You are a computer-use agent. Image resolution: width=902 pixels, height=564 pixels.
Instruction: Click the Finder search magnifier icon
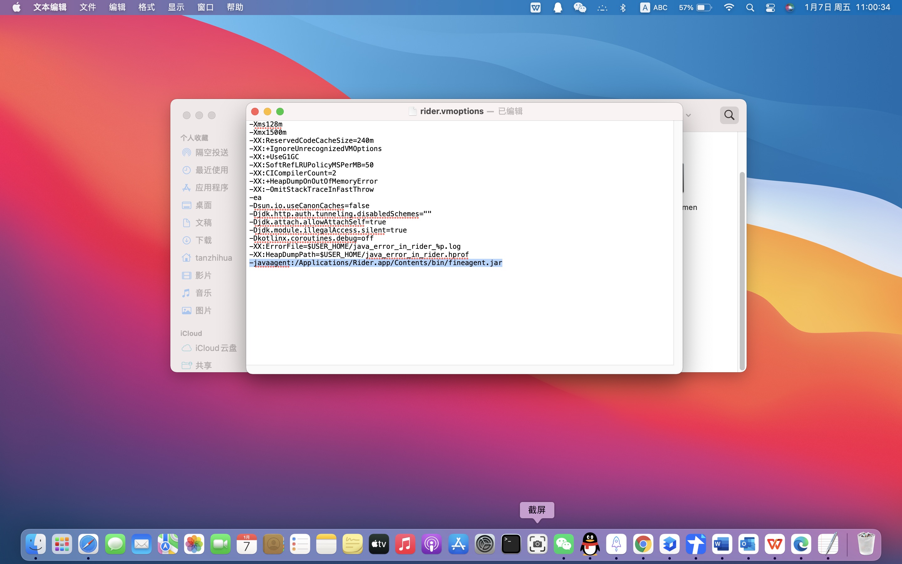point(729,115)
